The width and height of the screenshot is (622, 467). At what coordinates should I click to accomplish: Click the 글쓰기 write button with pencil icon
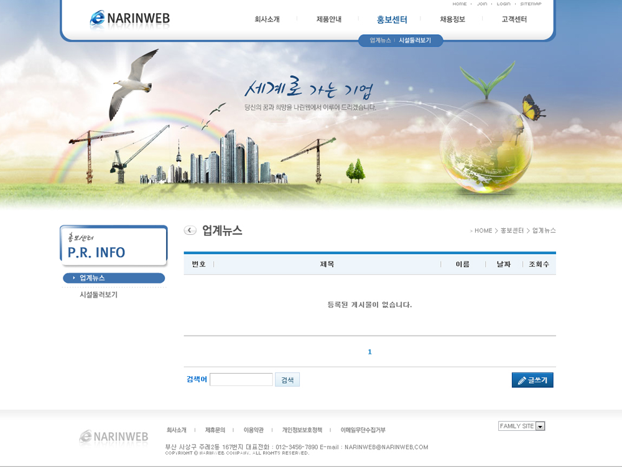(x=532, y=380)
